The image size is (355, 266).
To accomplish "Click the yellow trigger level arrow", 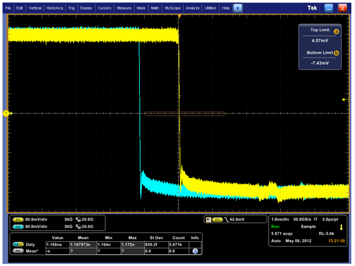I will click(346, 99).
